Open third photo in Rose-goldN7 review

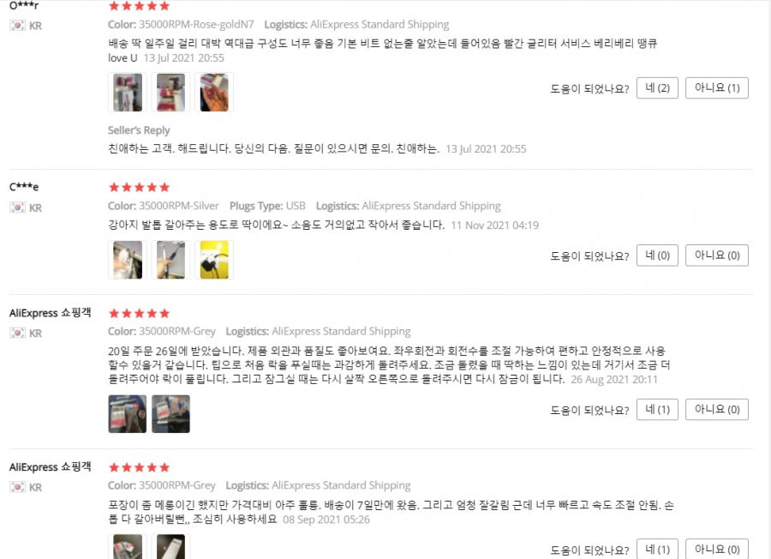pos(214,93)
